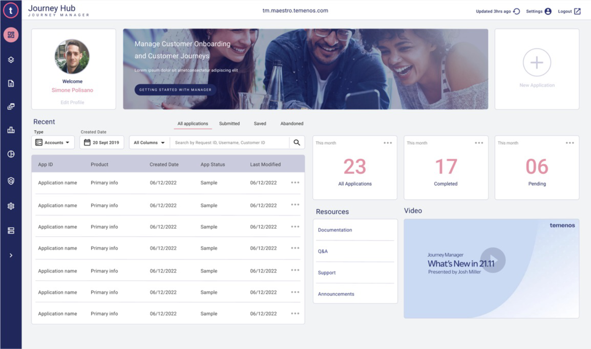Viewport: 591px width, 349px height.
Task: Switch to the Submitted tab
Action: [229, 123]
